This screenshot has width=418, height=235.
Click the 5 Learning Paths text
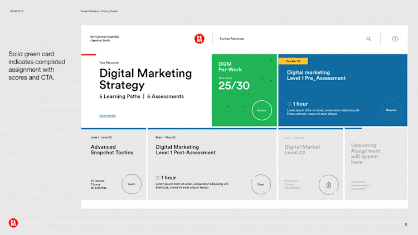120,96
